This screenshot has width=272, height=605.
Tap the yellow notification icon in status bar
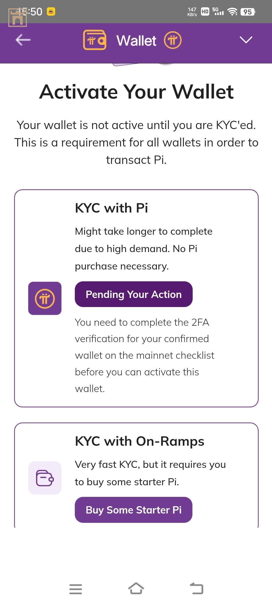tap(51, 12)
